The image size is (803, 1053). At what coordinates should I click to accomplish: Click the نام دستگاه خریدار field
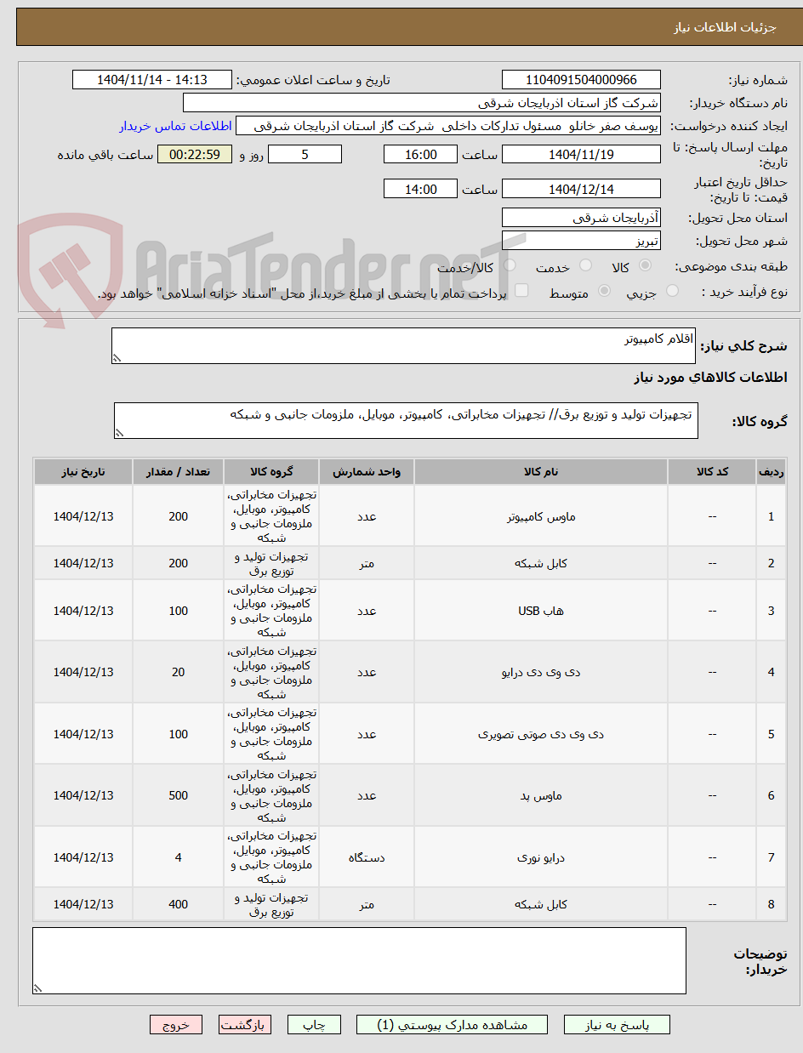coord(422,103)
